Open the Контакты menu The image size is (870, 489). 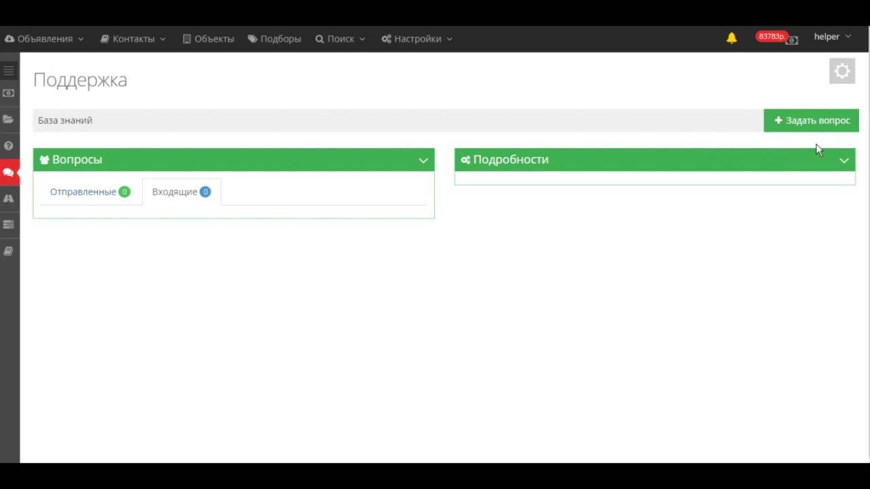pyautogui.click(x=133, y=39)
